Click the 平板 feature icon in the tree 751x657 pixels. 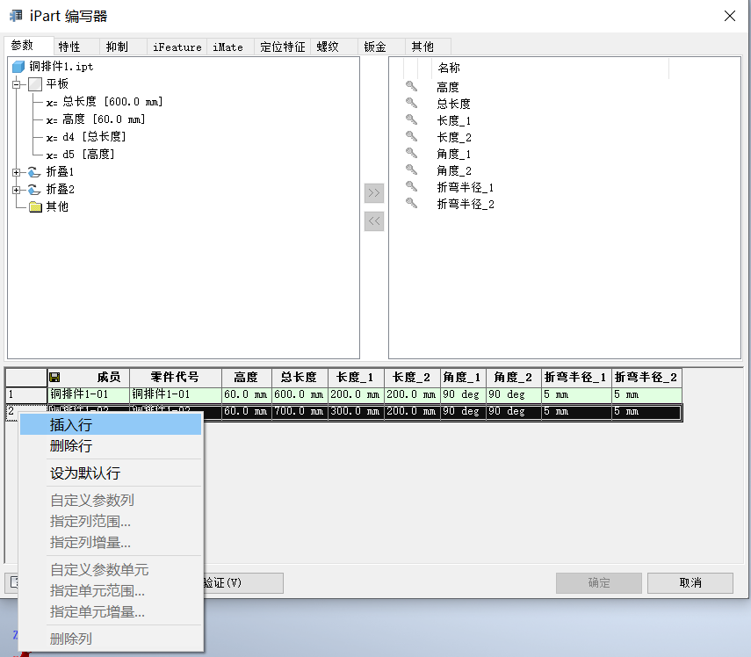coord(35,84)
